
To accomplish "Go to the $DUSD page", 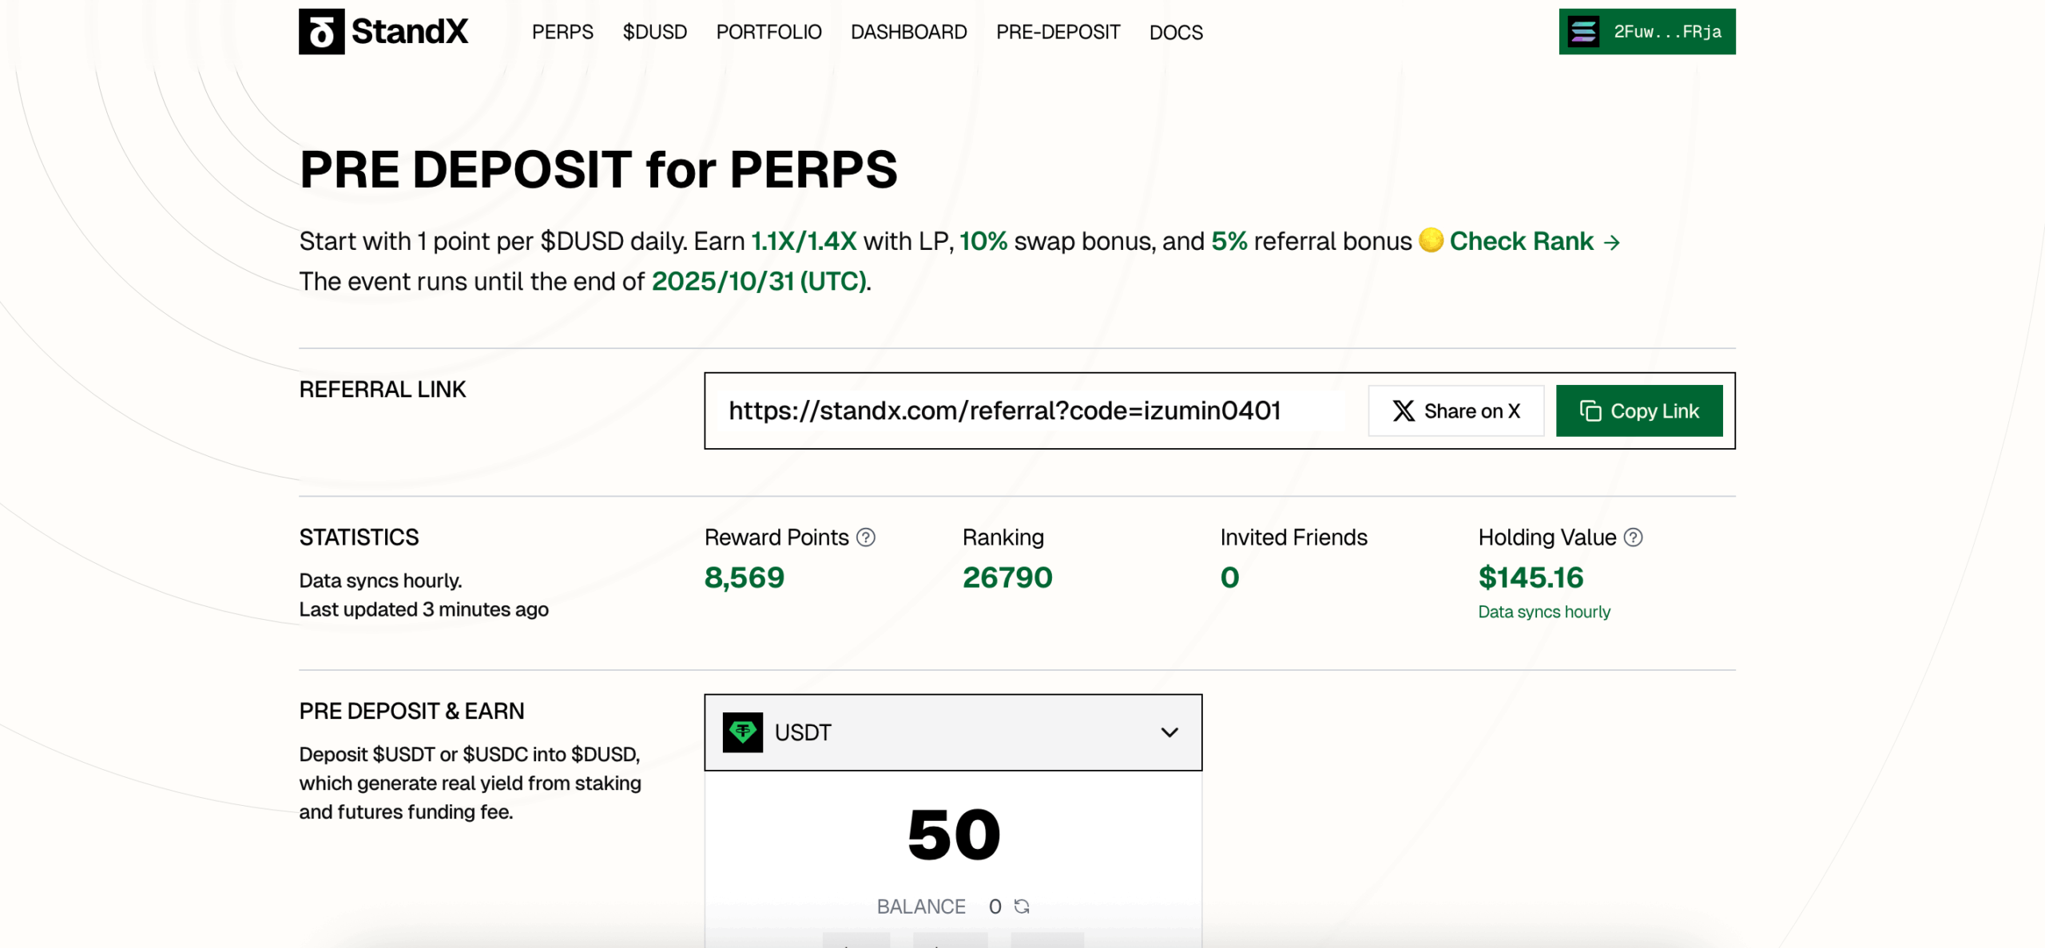I will [x=654, y=32].
